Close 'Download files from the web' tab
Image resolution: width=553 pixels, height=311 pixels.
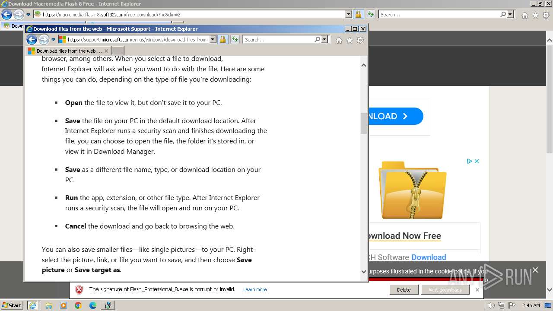106,51
